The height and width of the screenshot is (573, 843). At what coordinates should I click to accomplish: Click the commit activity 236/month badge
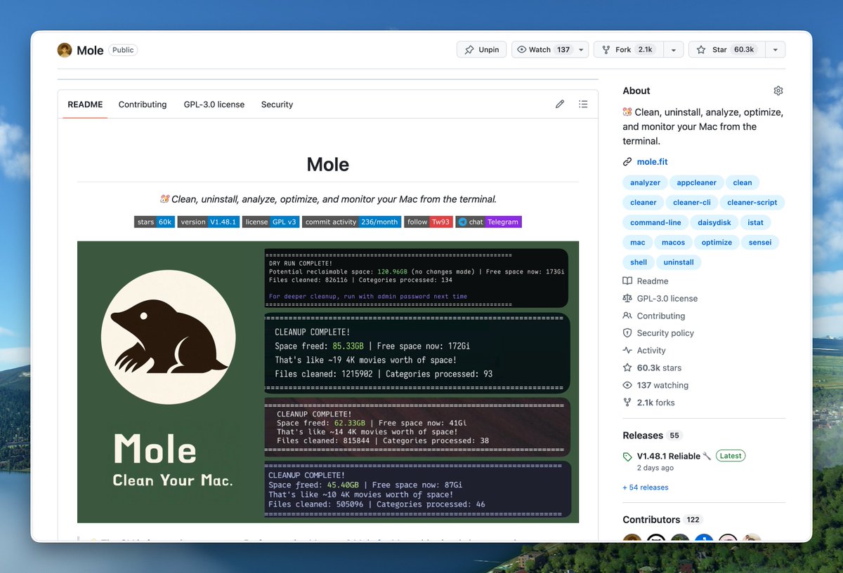coord(352,222)
